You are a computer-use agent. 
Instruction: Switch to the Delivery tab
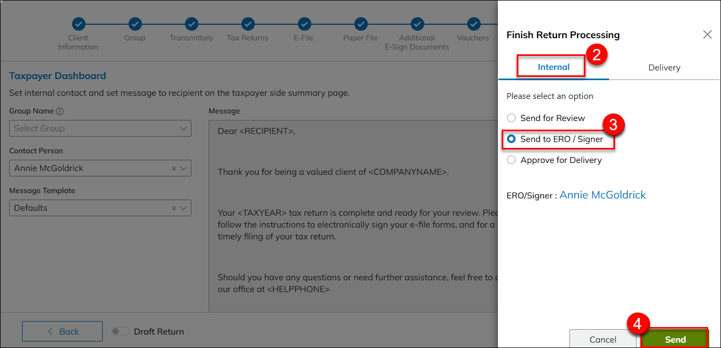[664, 67]
